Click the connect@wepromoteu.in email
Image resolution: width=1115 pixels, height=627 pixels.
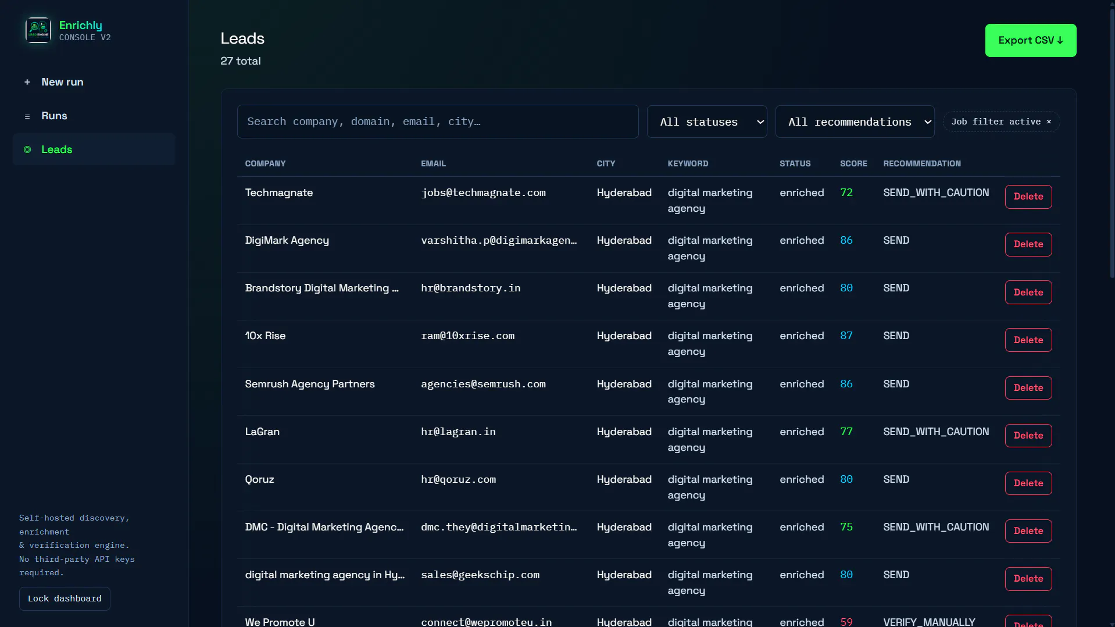point(486,622)
